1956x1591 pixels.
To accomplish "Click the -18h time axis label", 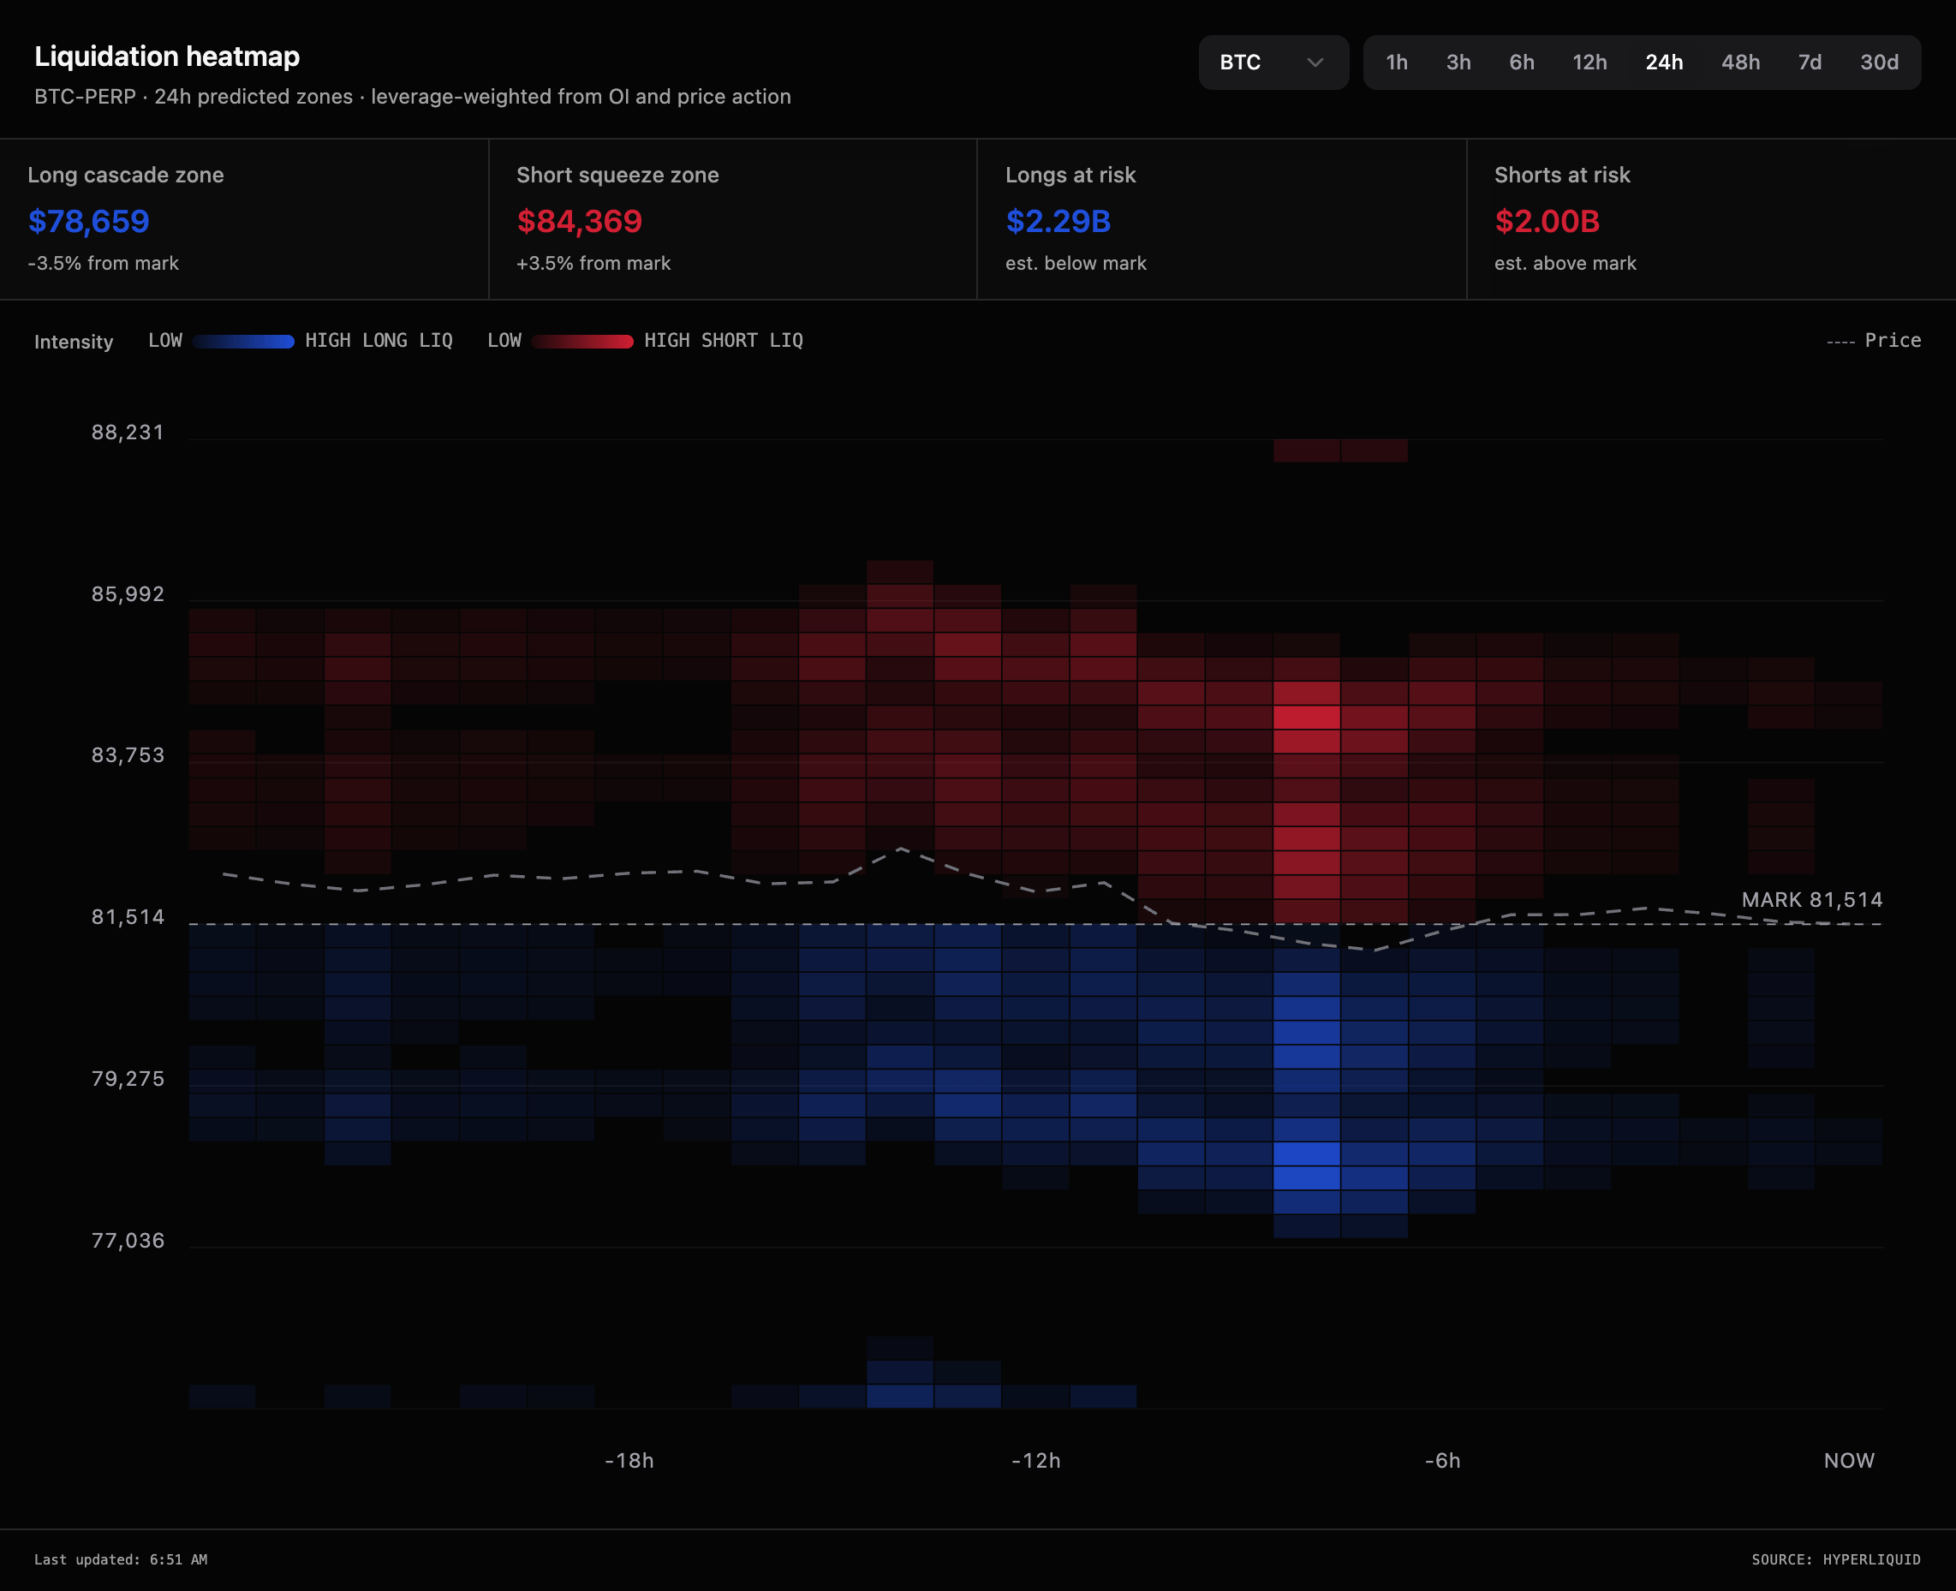I will [629, 1461].
